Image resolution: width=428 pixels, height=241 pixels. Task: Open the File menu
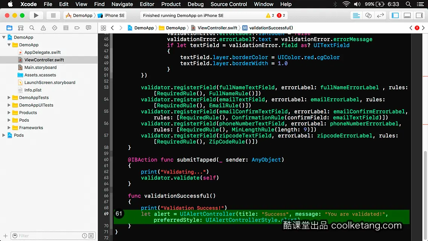tap(48, 4)
